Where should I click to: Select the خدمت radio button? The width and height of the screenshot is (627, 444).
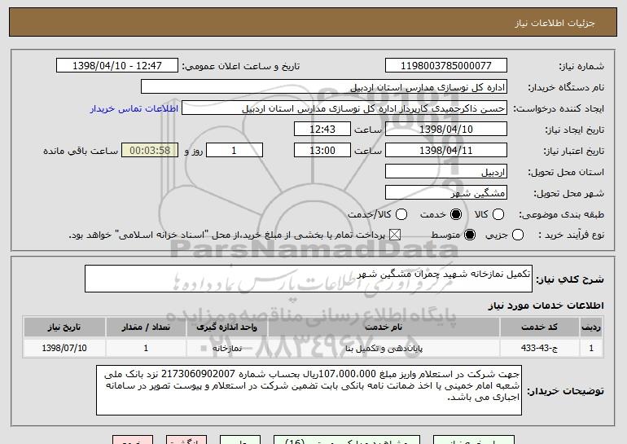coord(456,214)
